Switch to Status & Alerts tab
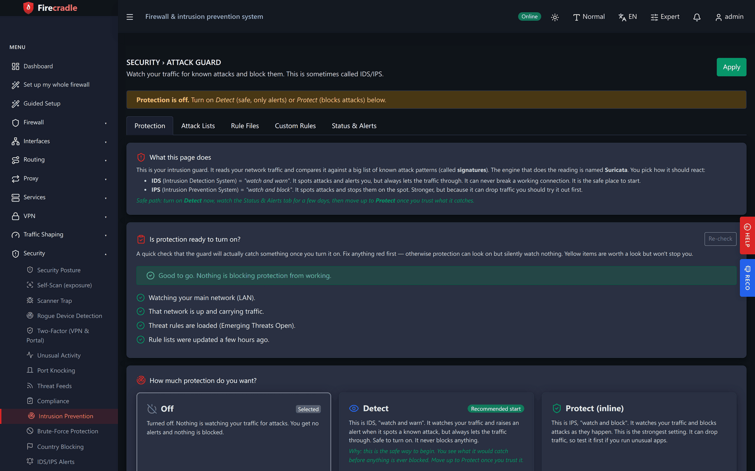 [354, 126]
